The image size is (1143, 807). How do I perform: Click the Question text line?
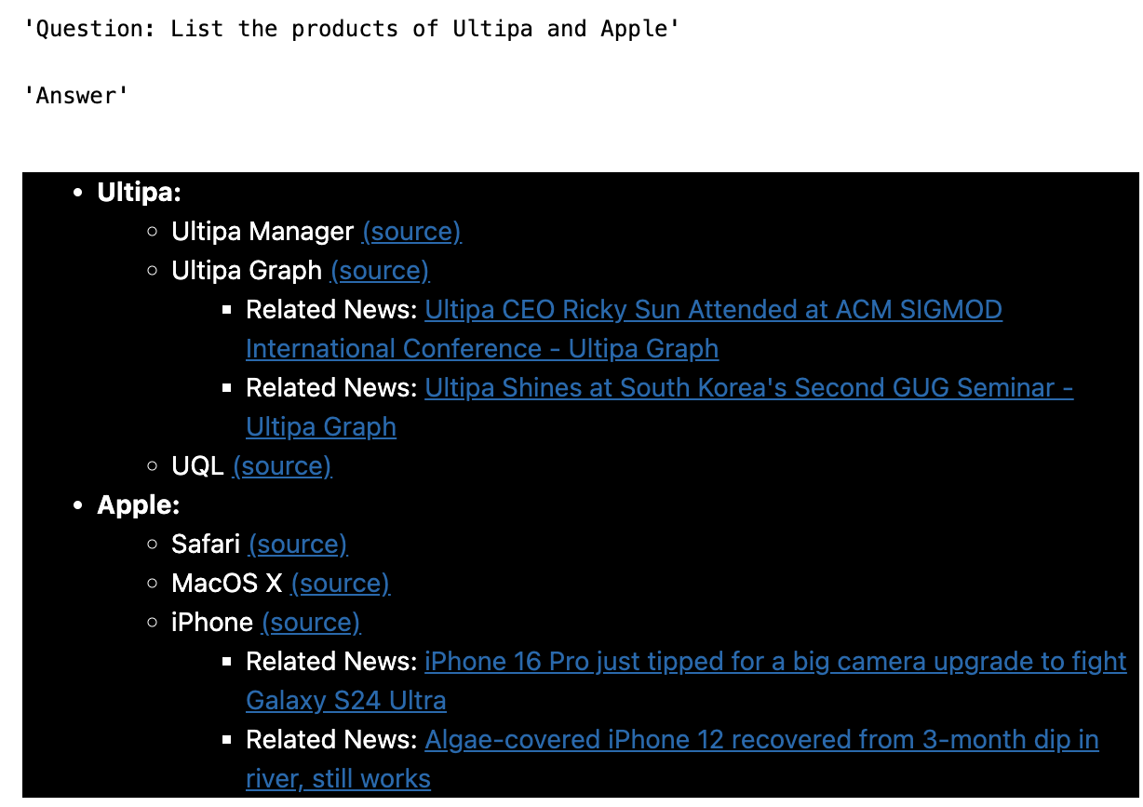(352, 29)
